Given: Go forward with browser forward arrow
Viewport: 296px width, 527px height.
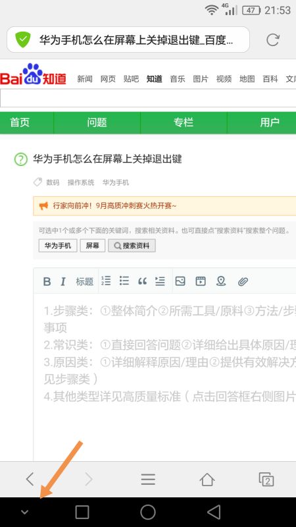Looking at the screenshot, I should 89,479.
